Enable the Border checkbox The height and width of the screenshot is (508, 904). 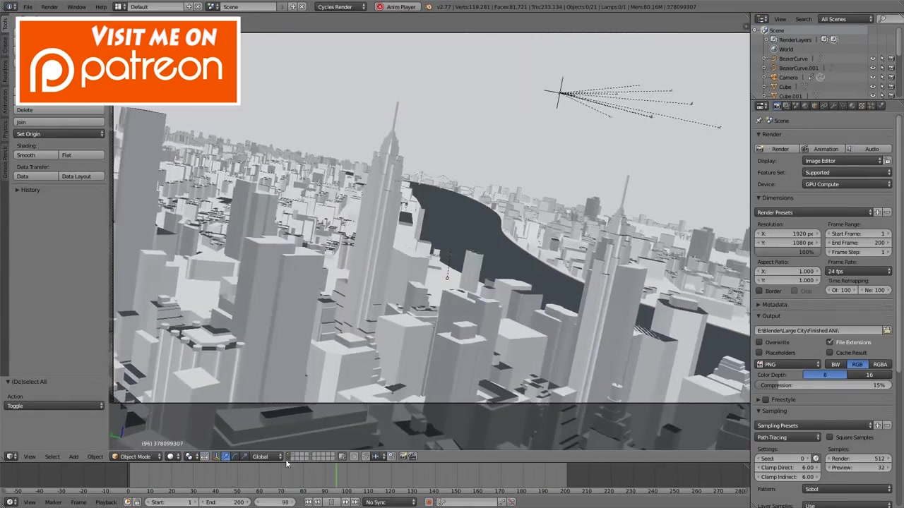click(x=759, y=291)
